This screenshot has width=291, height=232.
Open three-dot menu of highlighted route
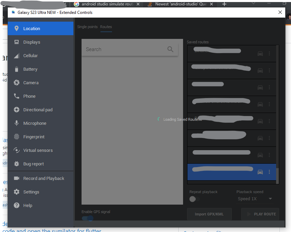click(269, 172)
